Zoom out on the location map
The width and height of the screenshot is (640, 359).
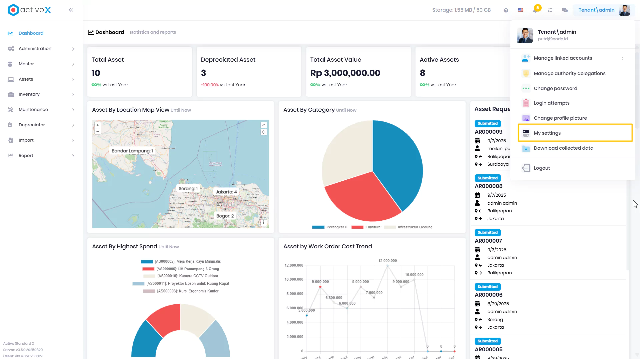click(x=98, y=131)
